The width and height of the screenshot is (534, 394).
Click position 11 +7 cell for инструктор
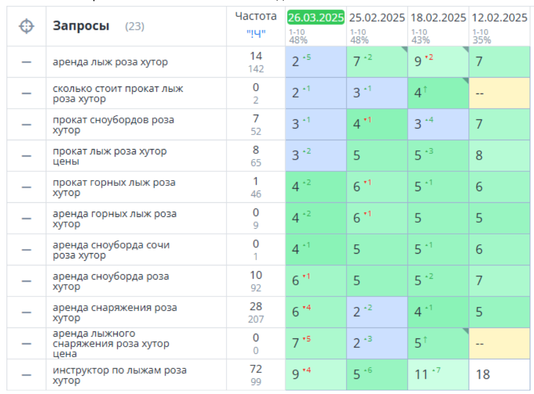[439, 375]
